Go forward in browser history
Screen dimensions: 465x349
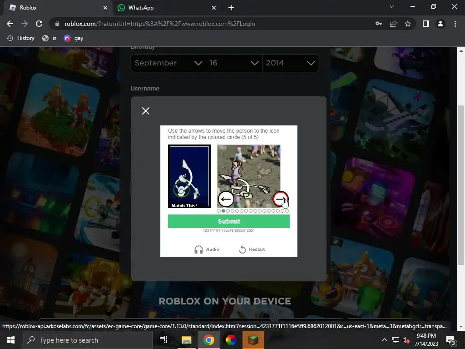point(25,24)
